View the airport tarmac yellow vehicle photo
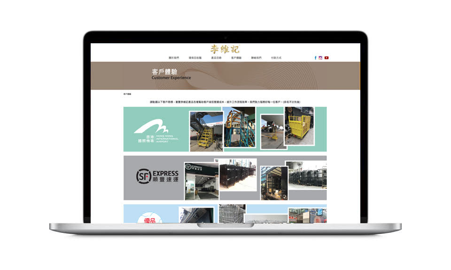Screen dimensions: 451x270 pos(273,132)
